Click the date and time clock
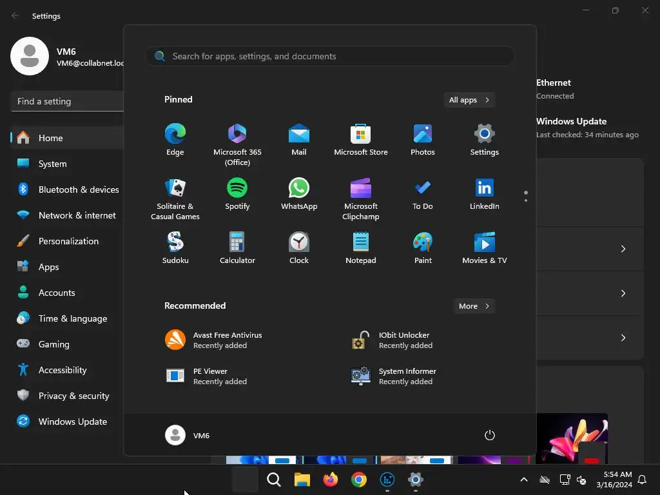This screenshot has width=660, height=495. tap(614, 480)
